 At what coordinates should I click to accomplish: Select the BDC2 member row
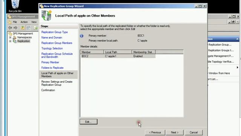click(x=118, y=56)
